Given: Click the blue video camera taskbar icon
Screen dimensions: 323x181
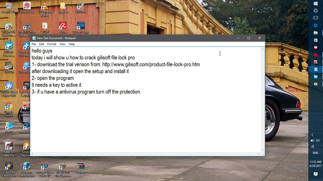Looking at the screenshot, I should 316,76.
